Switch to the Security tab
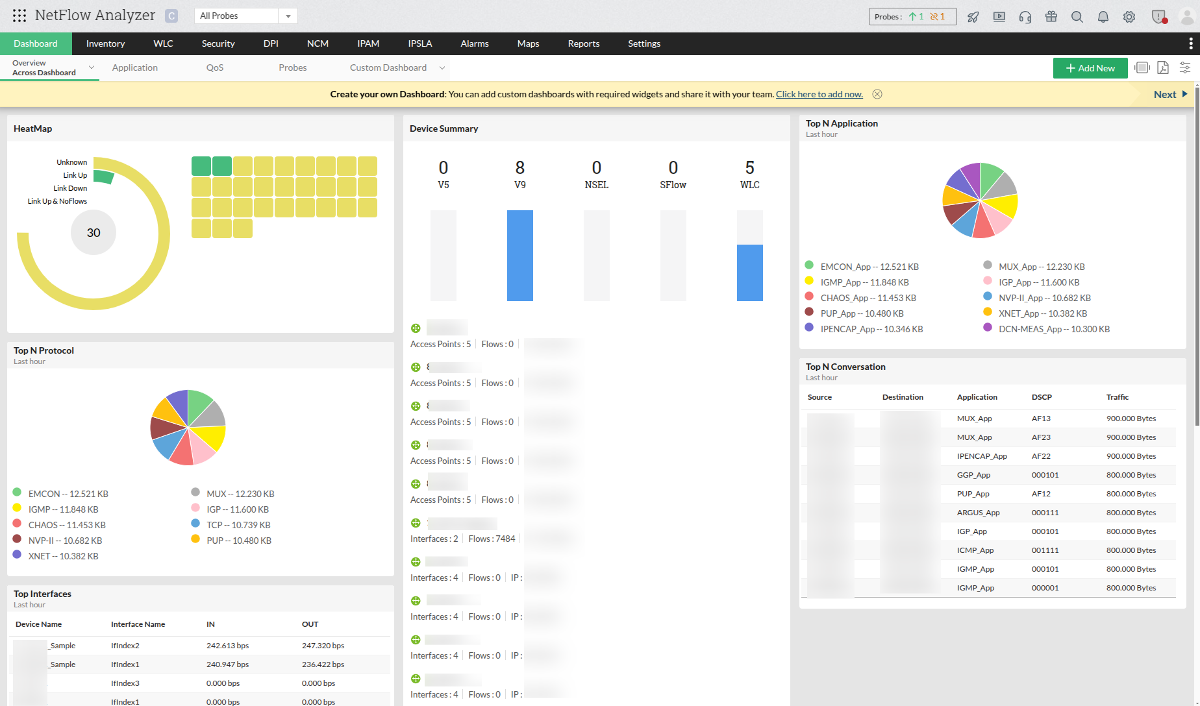 tap(218, 43)
